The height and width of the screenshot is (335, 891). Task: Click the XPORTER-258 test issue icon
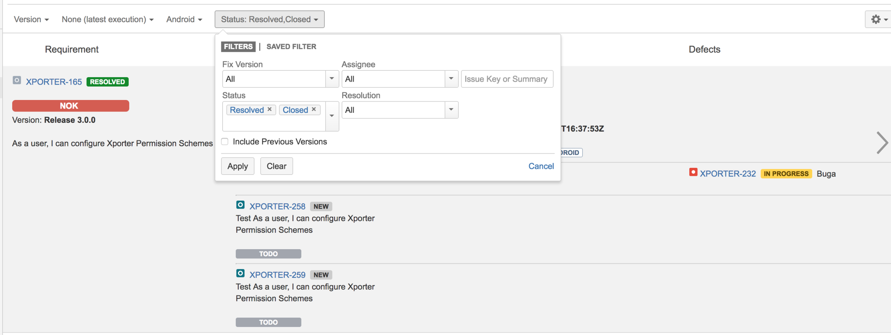pyautogui.click(x=240, y=205)
